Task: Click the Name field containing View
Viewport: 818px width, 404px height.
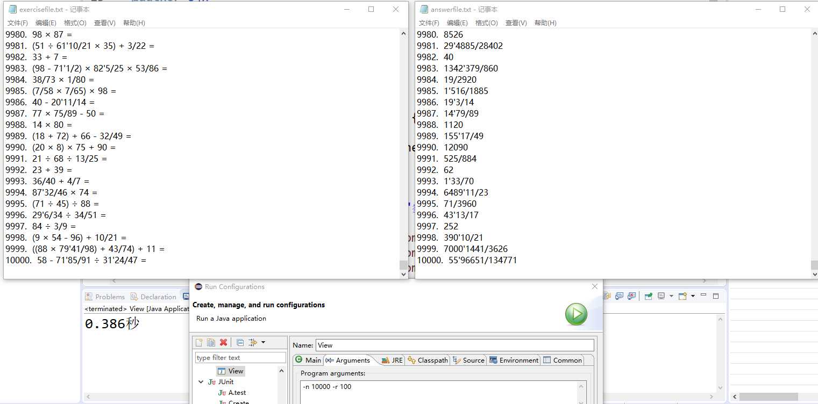Action: [x=455, y=345]
